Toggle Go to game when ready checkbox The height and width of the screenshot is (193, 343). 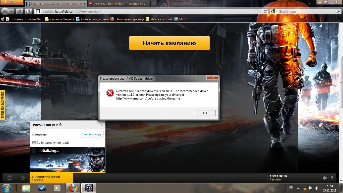coord(34,142)
